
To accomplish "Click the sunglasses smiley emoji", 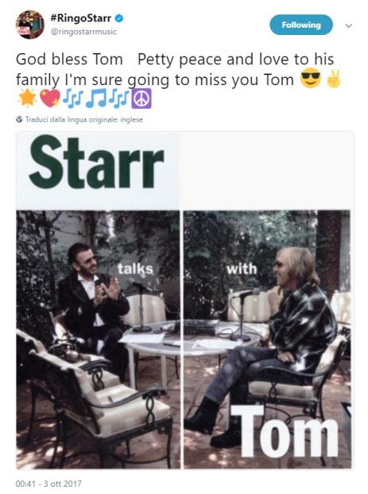I will (x=311, y=79).
